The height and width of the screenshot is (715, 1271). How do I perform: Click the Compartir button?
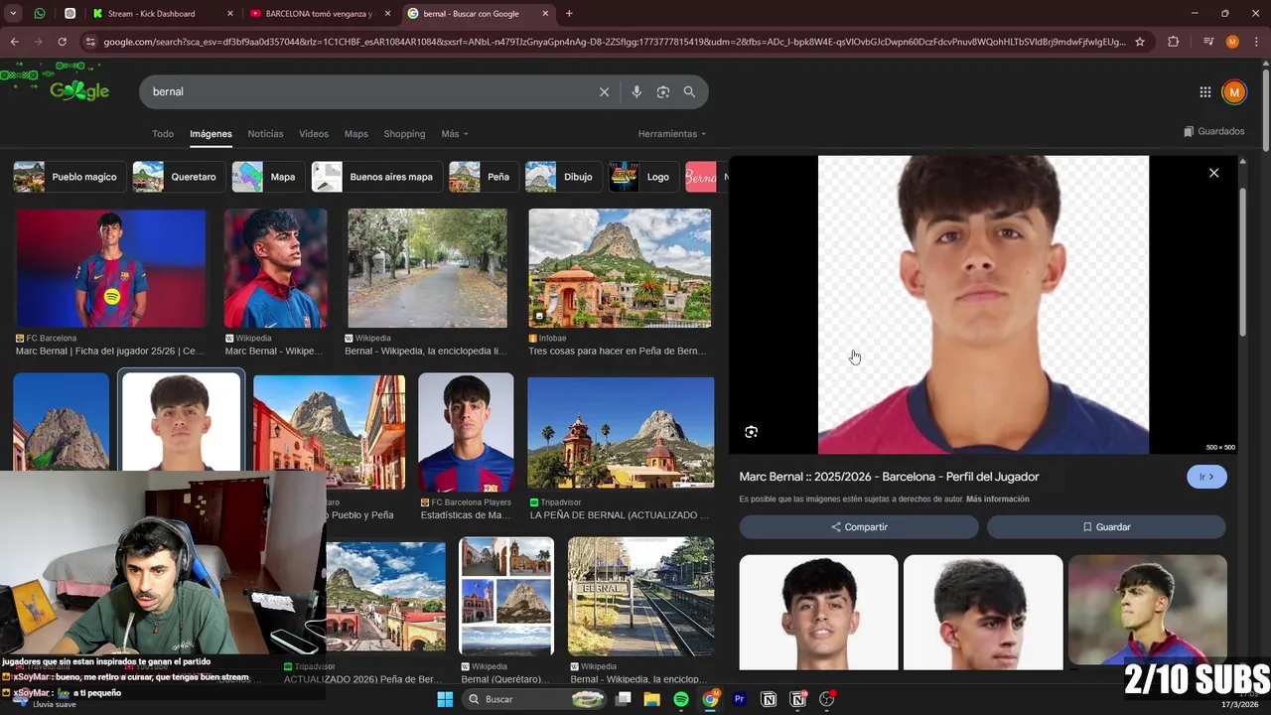tap(859, 527)
